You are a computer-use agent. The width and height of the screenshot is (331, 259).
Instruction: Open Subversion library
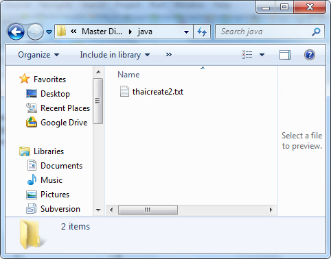click(x=60, y=209)
